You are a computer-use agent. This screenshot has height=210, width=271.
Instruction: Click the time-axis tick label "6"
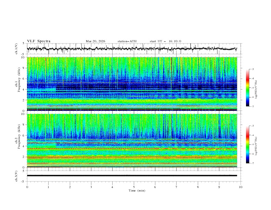155,187
